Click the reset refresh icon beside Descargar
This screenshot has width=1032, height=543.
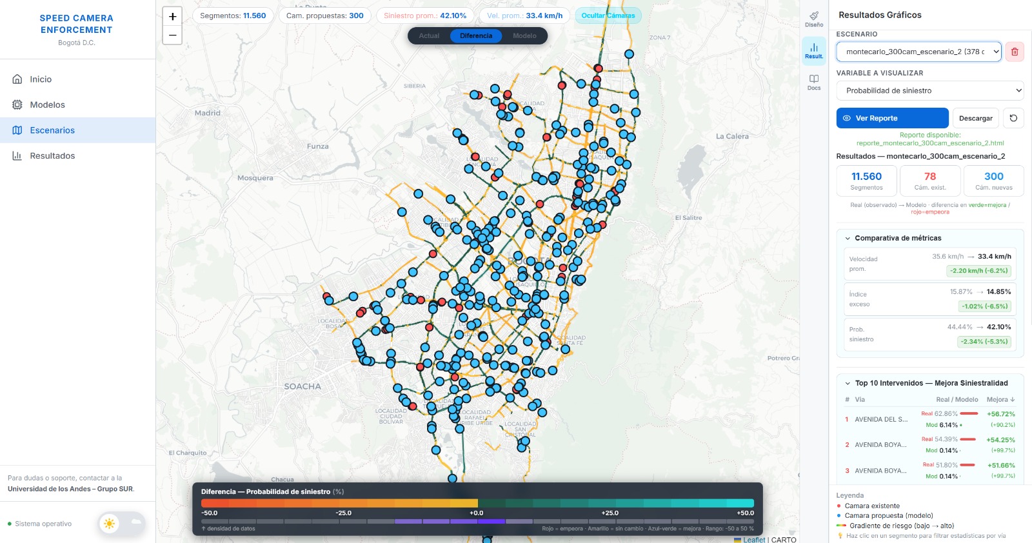point(1013,118)
